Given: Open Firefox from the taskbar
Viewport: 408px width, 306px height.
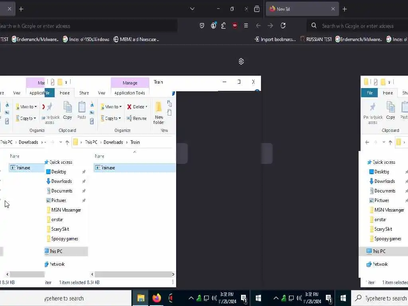Looking at the screenshot, I should (156, 298).
